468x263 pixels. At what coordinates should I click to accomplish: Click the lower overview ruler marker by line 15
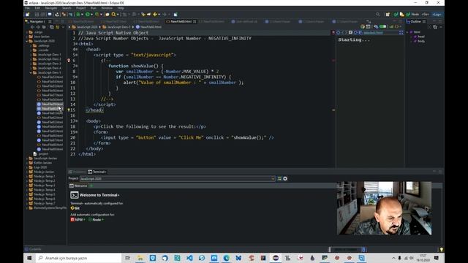(333, 110)
